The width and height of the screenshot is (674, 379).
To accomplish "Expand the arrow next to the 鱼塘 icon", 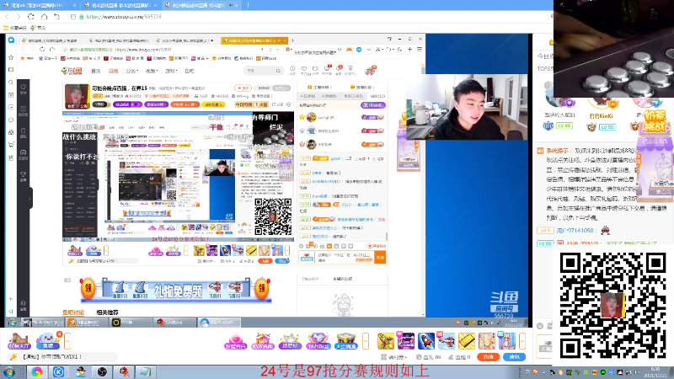I will [67, 341].
